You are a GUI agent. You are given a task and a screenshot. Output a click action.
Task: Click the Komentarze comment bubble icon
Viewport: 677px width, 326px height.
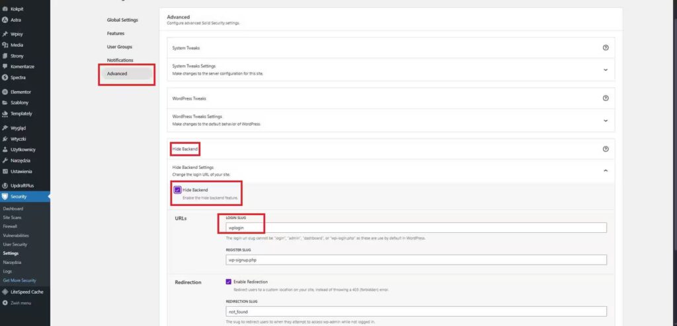pos(5,67)
